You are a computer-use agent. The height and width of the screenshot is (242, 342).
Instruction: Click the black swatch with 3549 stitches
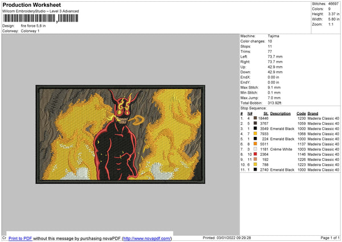point(255,128)
